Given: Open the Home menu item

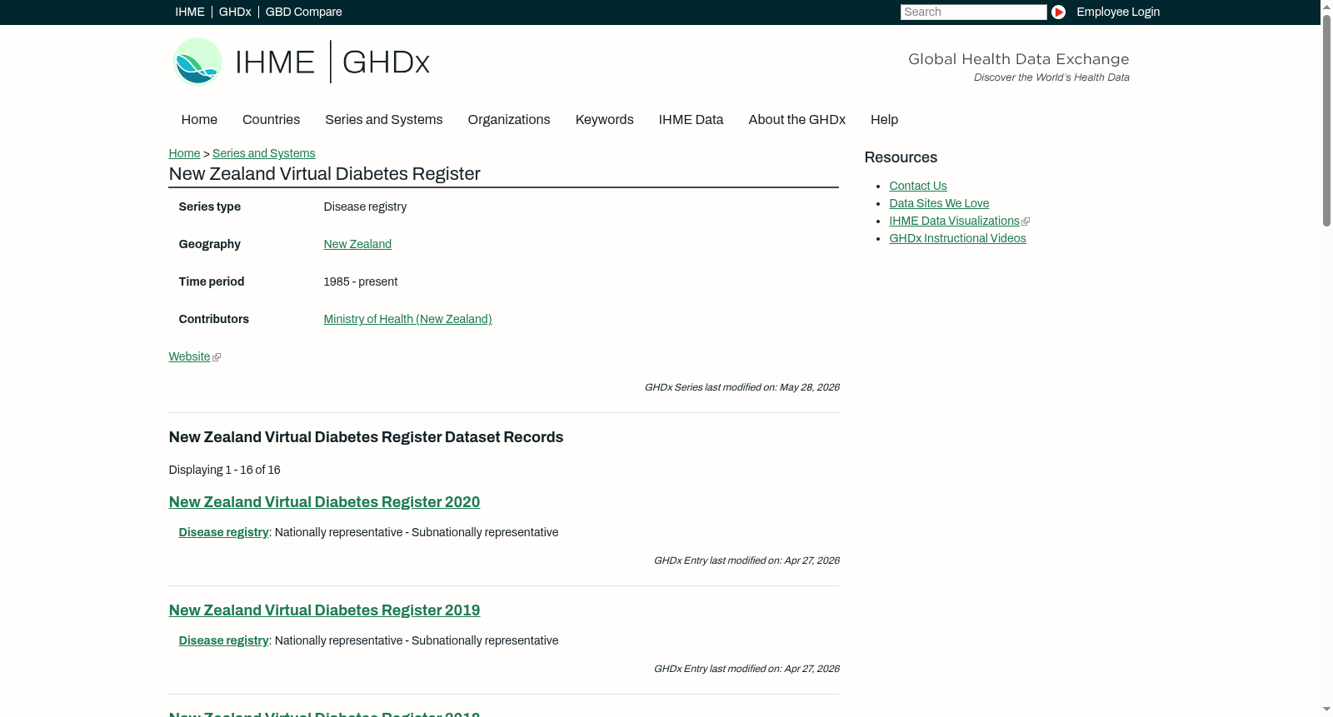Looking at the screenshot, I should (x=199, y=120).
